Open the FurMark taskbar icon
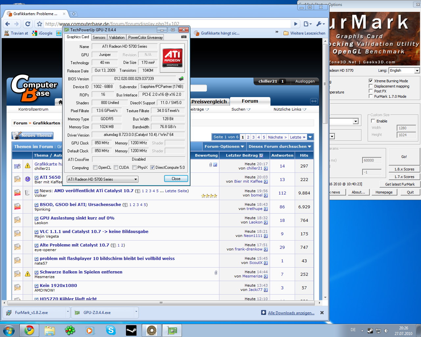Viewport: 421px width, 337px height. pos(152,330)
